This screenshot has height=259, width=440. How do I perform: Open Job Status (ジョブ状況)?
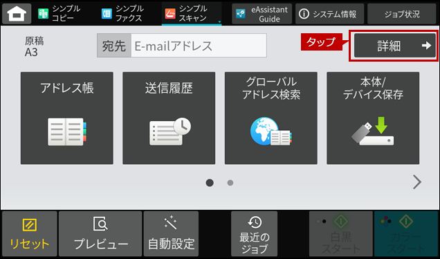402,14
